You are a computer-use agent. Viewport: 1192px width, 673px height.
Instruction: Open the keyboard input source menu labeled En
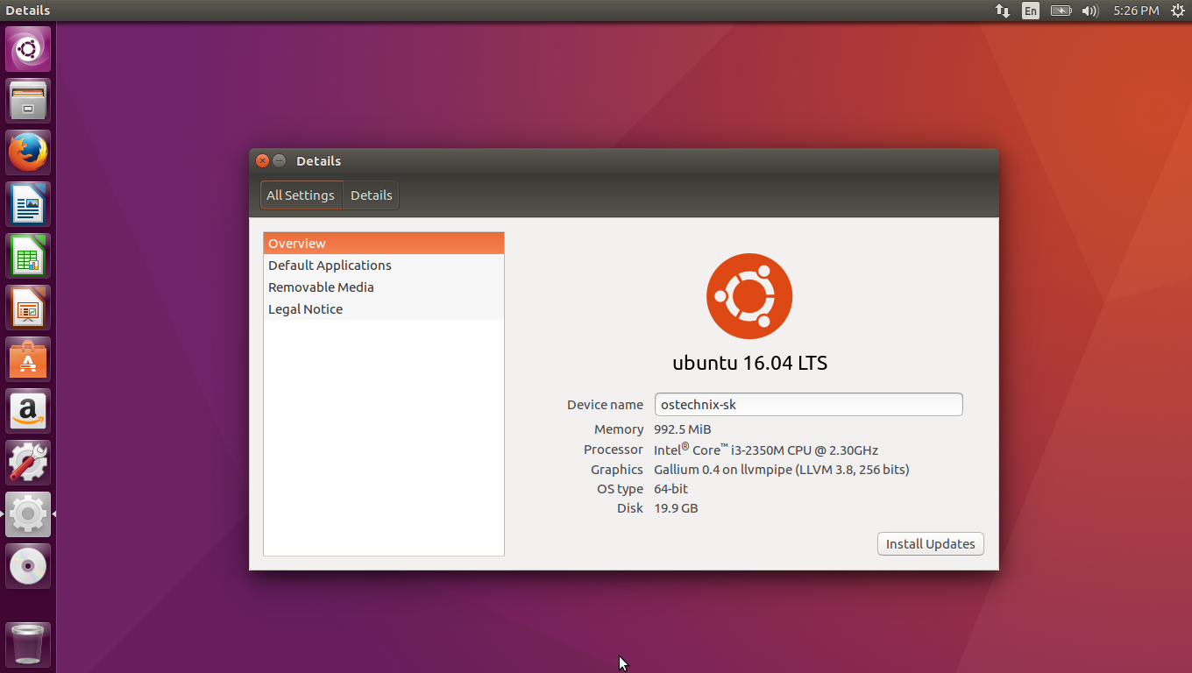(1030, 11)
